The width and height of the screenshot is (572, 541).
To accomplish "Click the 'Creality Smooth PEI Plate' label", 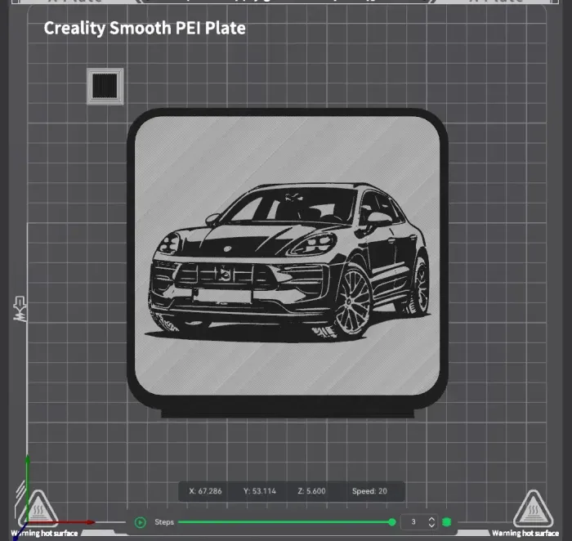I will pos(145,28).
